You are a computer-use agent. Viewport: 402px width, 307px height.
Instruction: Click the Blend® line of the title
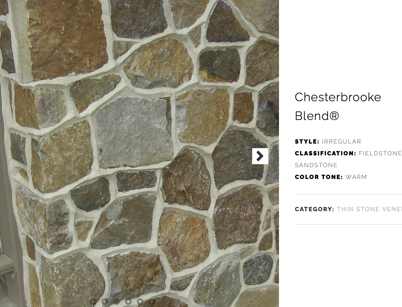tap(317, 116)
